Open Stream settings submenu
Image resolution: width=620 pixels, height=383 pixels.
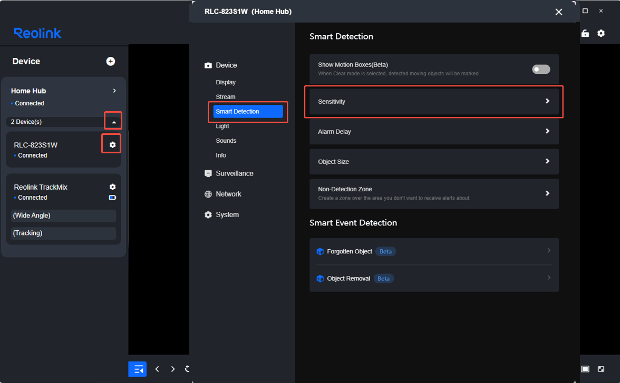pos(226,97)
